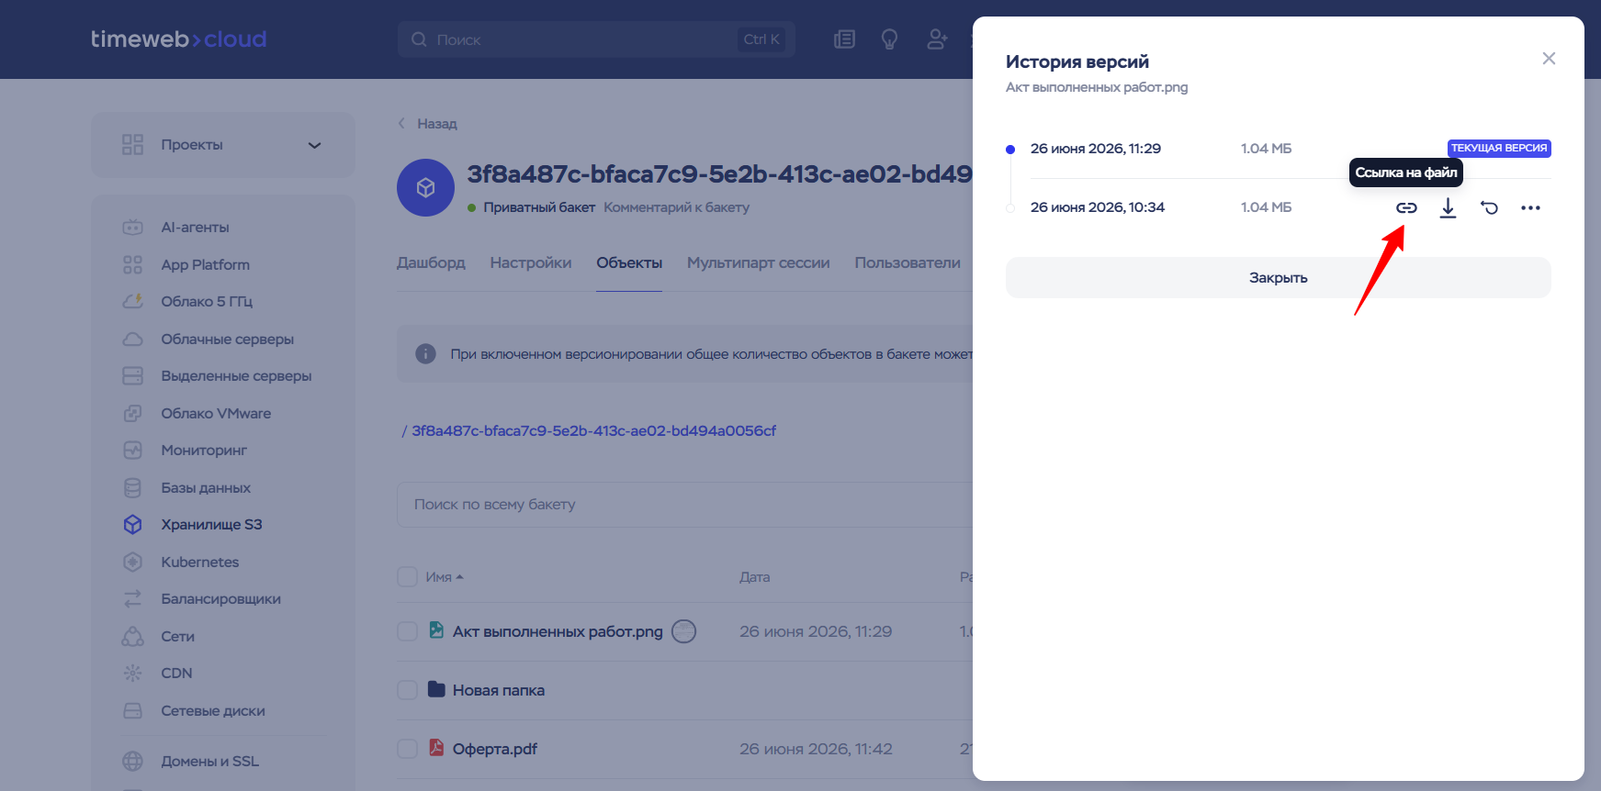1601x791 pixels.
Task: Open three-dots menu for 10:34 version
Action: point(1530,208)
